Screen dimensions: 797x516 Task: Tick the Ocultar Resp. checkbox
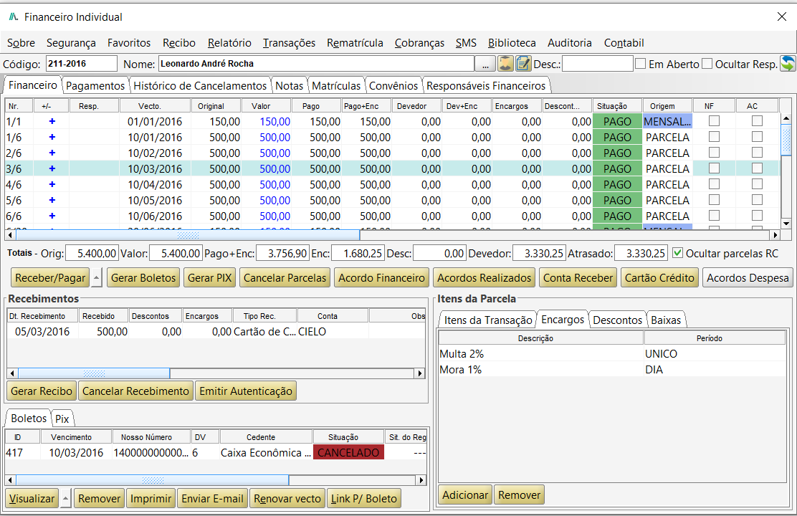click(707, 64)
